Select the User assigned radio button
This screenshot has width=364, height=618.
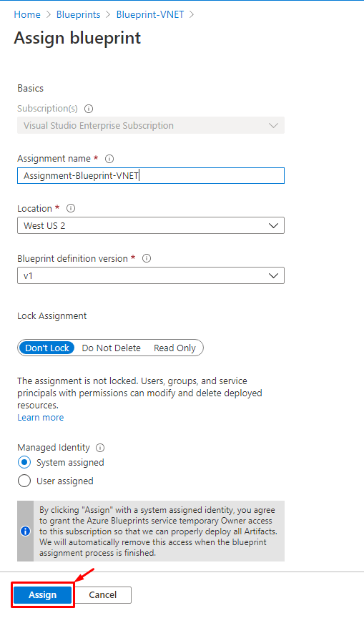pyautogui.click(x=24, y=481)
